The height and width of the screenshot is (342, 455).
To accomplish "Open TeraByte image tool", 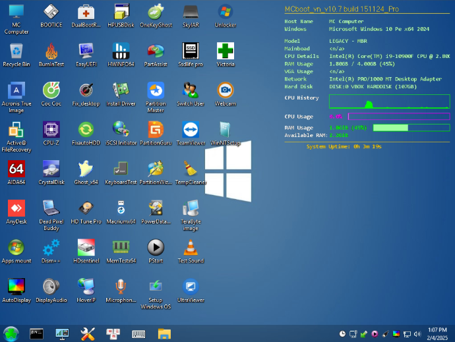I will [x=191, y=215].
